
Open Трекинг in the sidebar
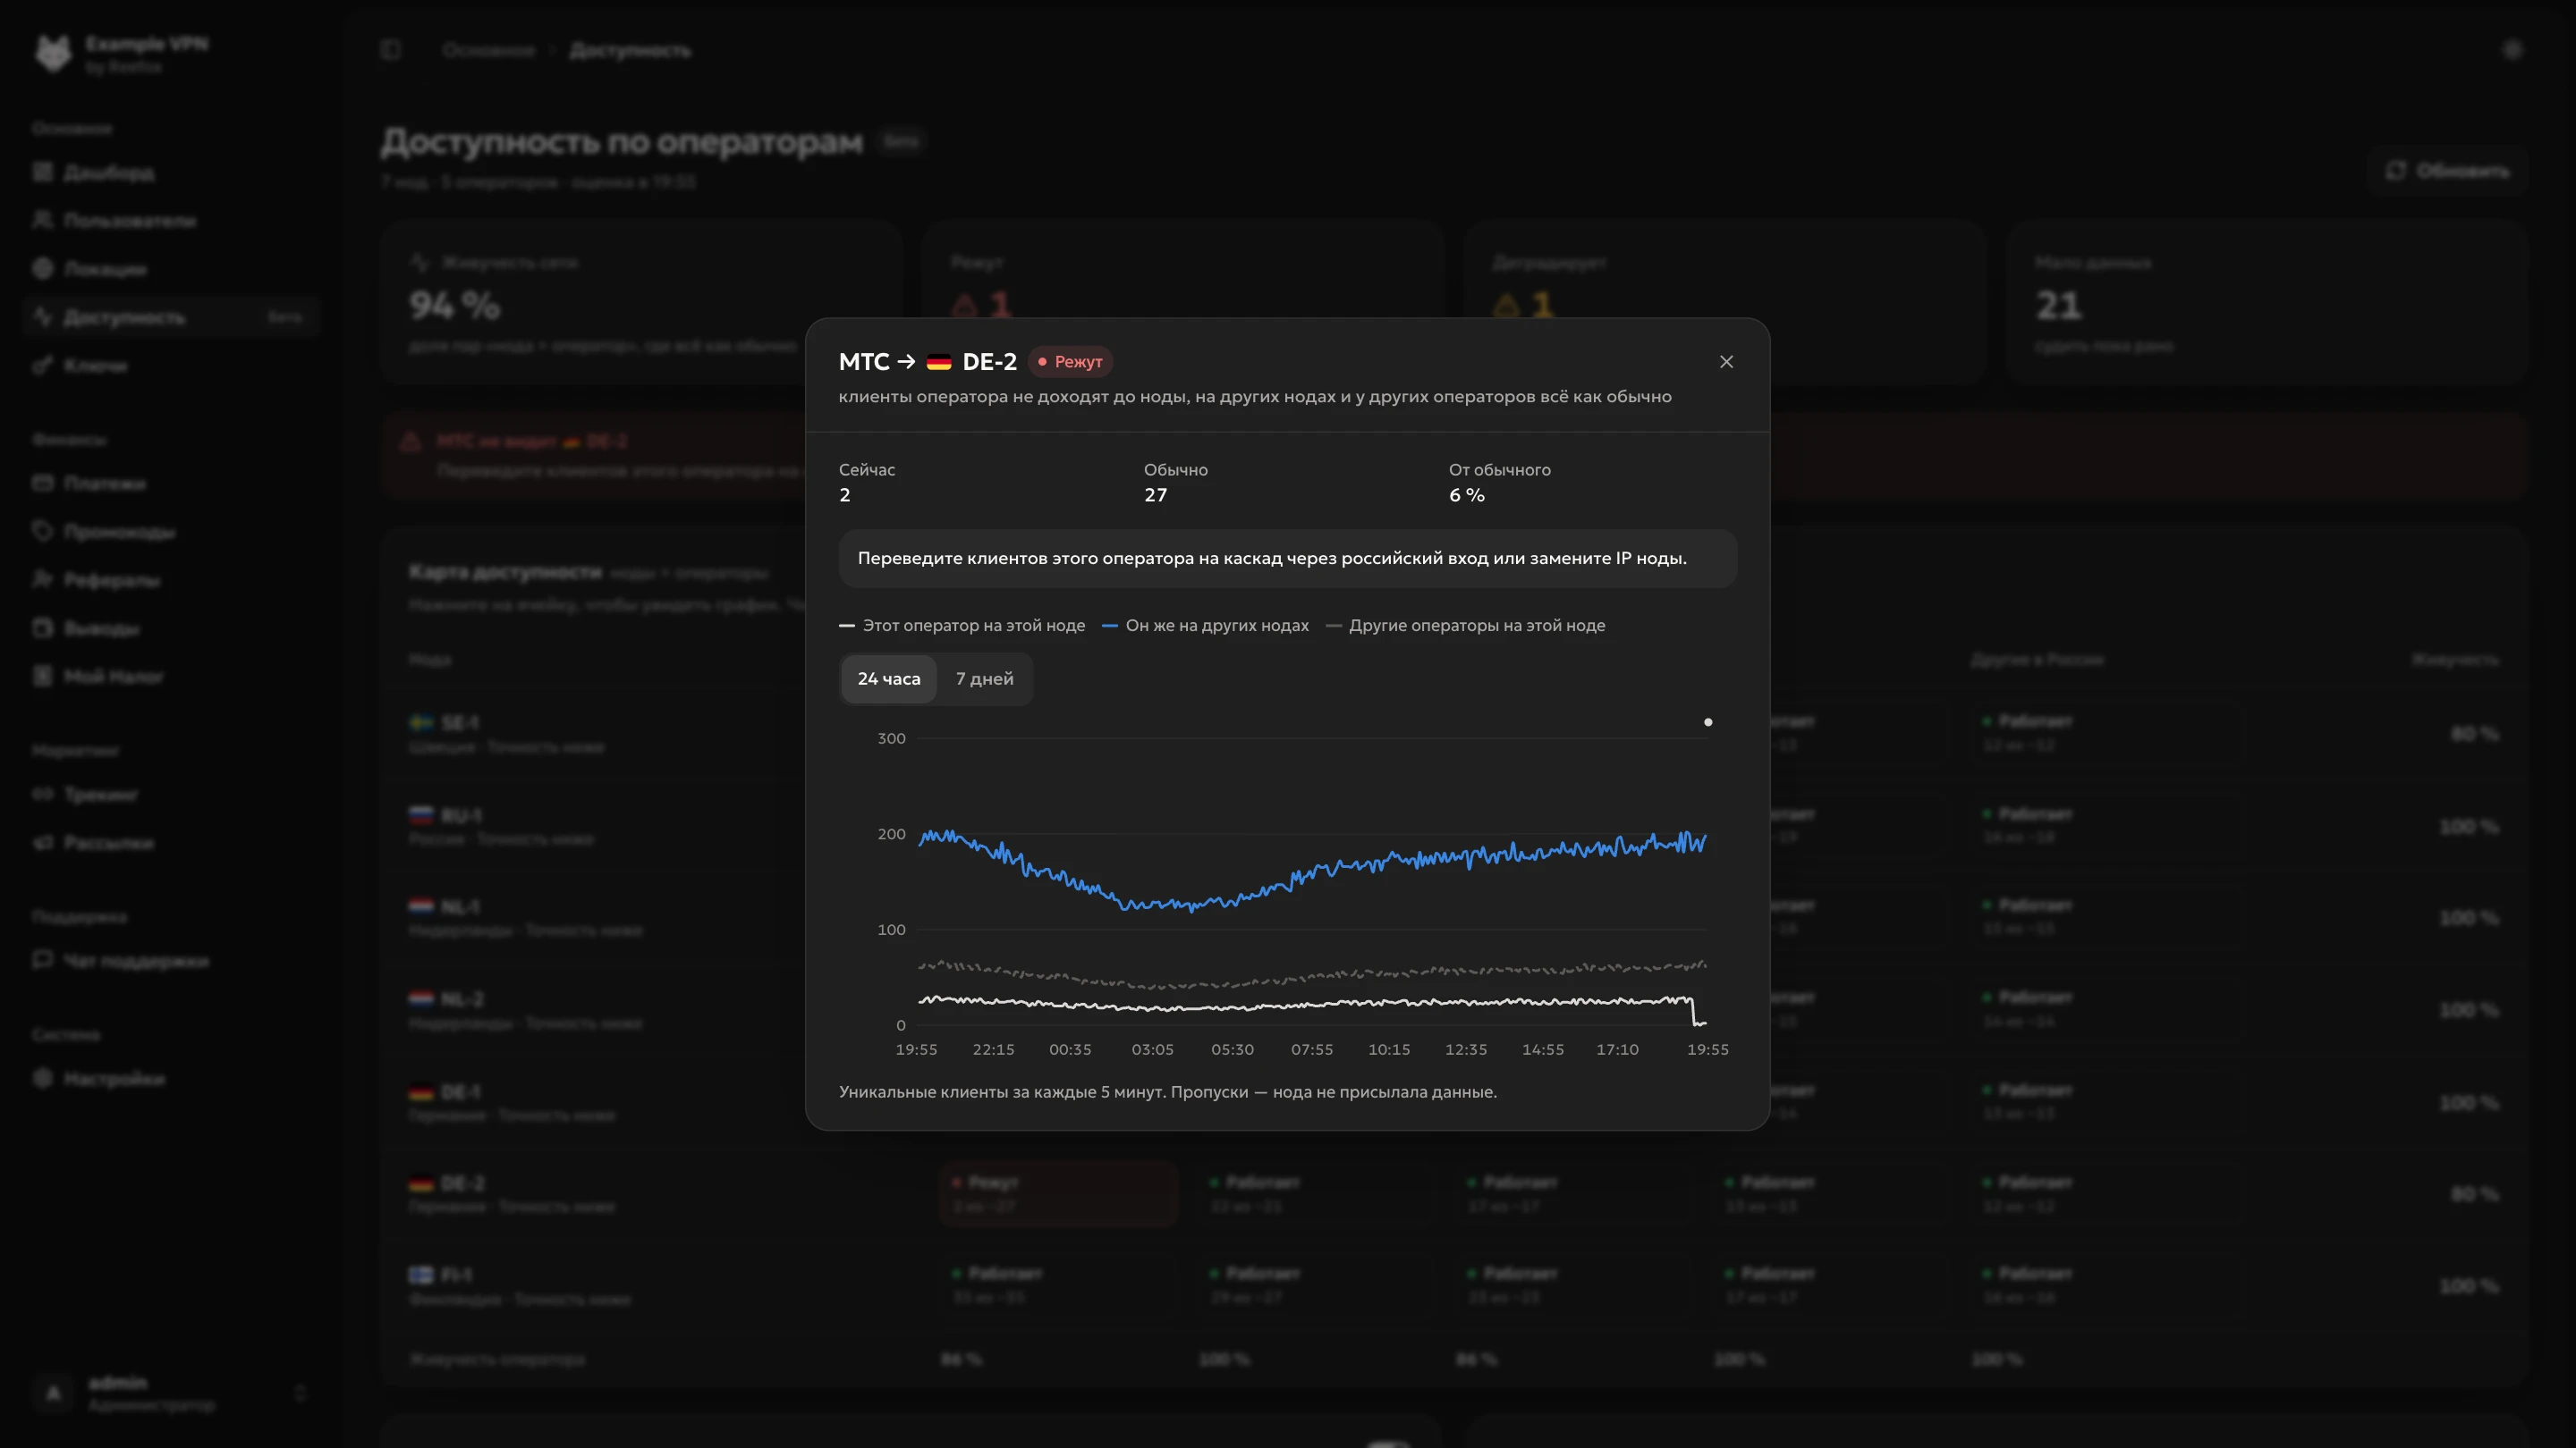point(170,795)
